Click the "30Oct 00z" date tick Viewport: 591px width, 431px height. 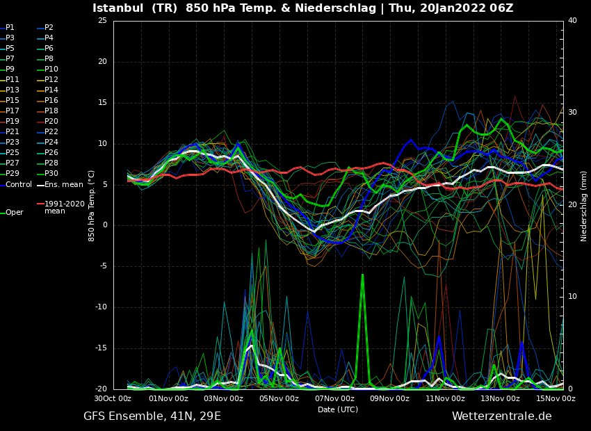[x=113, y=398]
